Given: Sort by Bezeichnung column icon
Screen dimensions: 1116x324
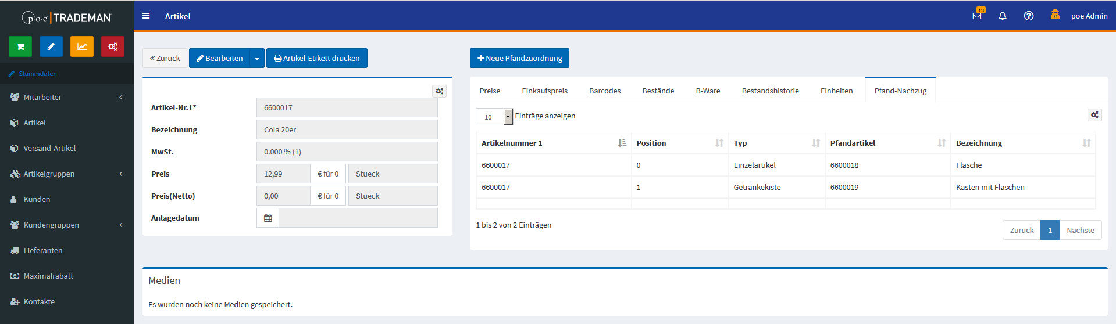Looking at the screenshot, I should tap(1086, 143).
